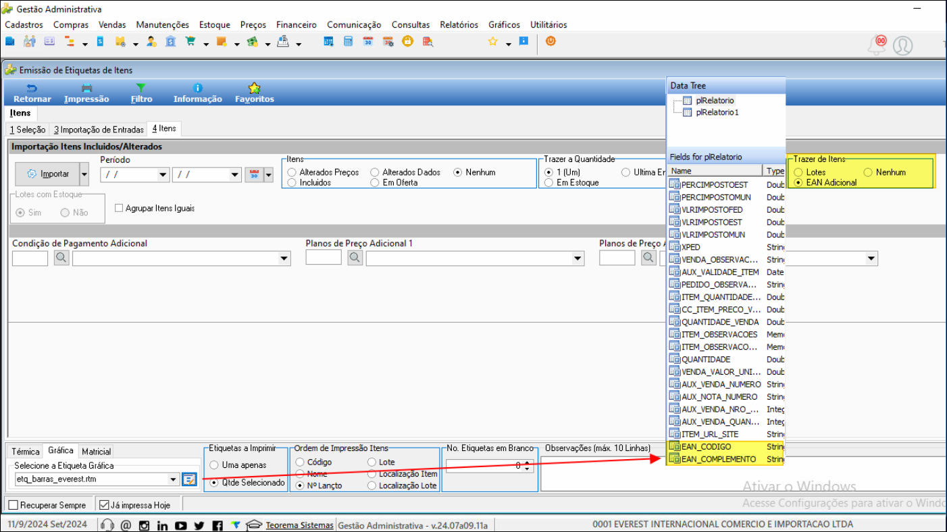Click the Filtro button
Image resolution: width=947 pixels, height=532 pixels.
[x=141, y=93]
